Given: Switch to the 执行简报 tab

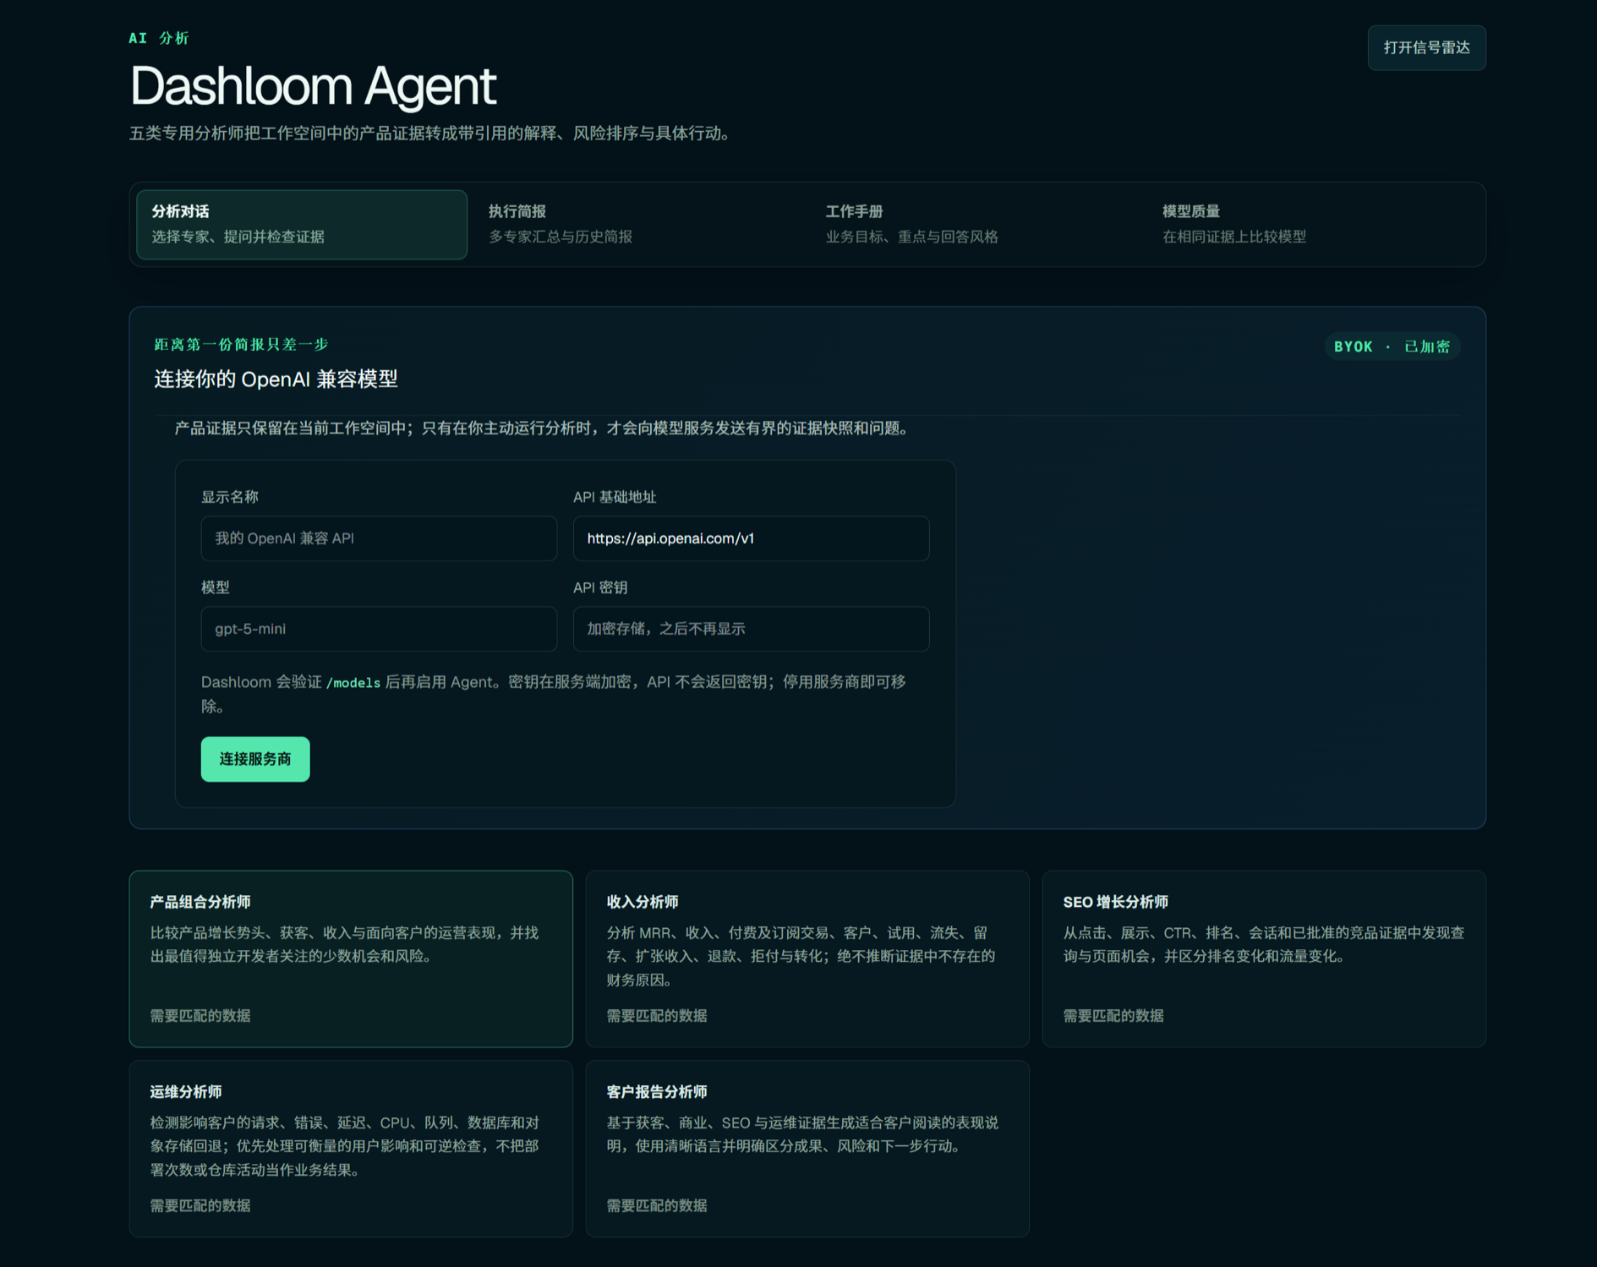Looking at the screenshot, I should pyautogui.click(x=638, y=224).
